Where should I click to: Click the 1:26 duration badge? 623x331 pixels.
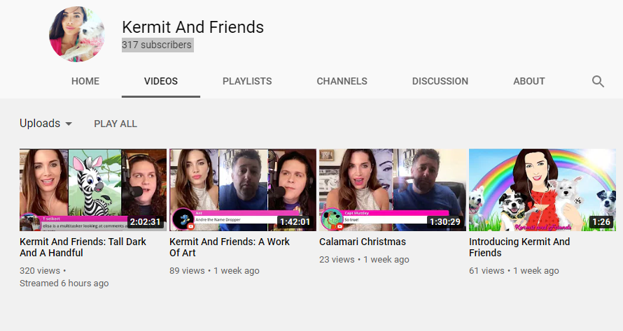601,222
